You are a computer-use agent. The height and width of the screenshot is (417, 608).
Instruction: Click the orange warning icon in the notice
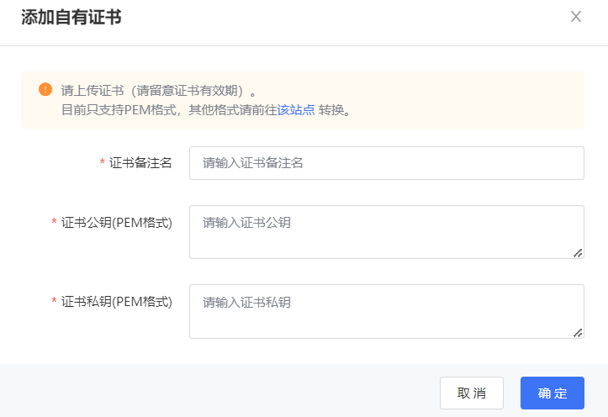click(45, 89)
